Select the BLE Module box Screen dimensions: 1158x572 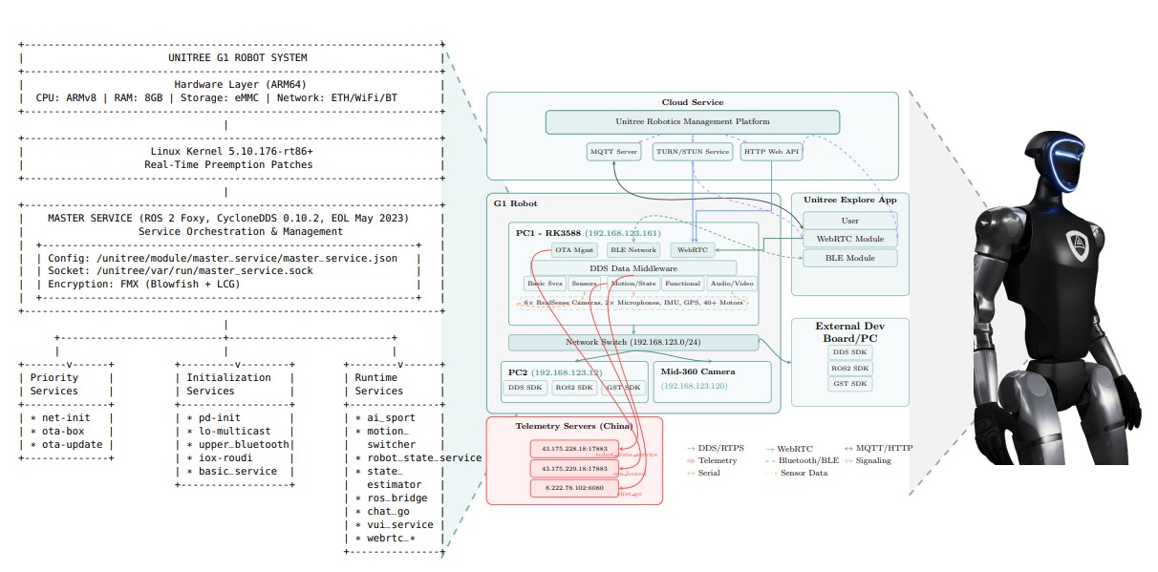click(849, 258)
